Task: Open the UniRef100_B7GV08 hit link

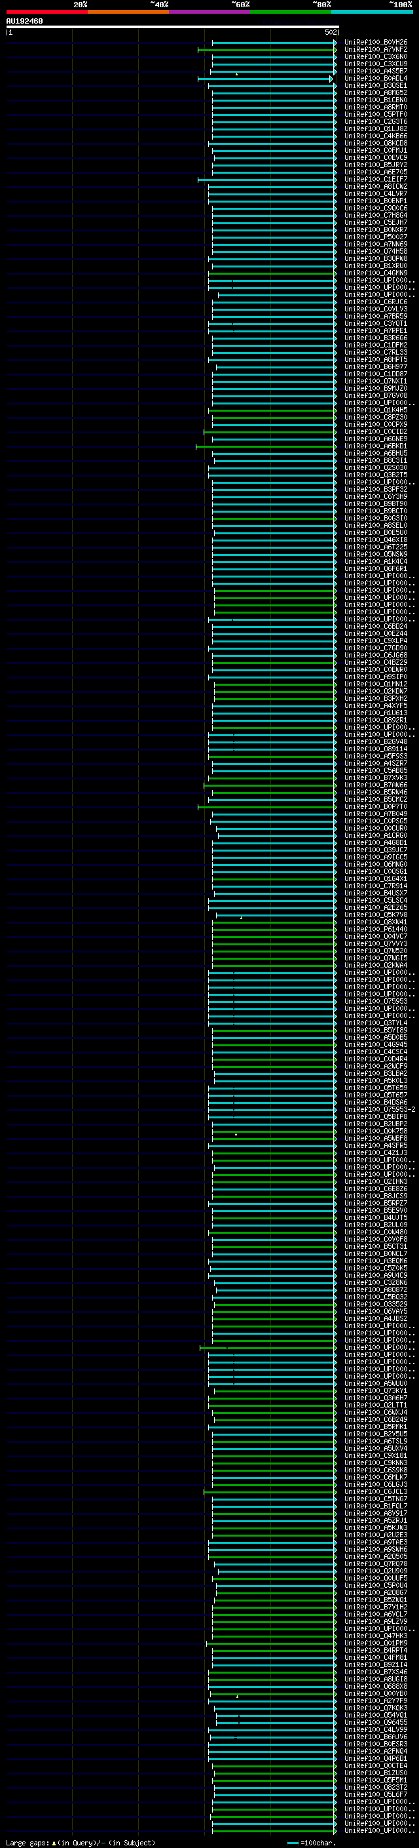Action: pos(376,395)
